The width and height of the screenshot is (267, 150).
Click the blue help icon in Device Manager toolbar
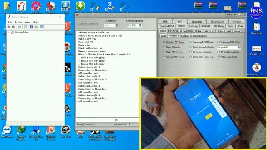coord(31,27)
